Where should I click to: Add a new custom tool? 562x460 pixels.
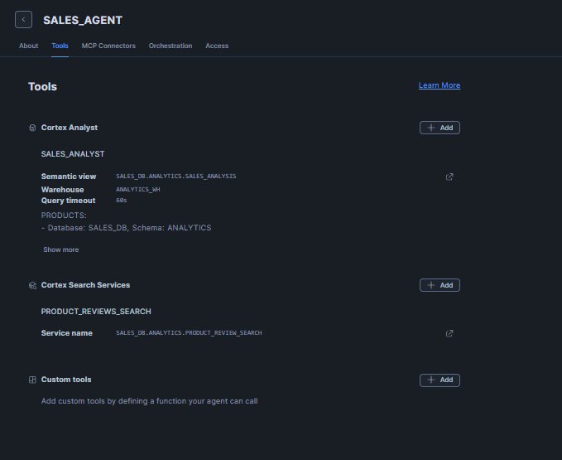point(440,380)
